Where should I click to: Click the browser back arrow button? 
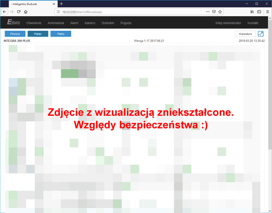(5, 11)
